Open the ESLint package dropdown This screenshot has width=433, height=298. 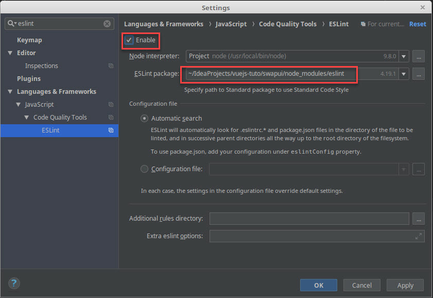pyautogui.click(x=404, y=74)
